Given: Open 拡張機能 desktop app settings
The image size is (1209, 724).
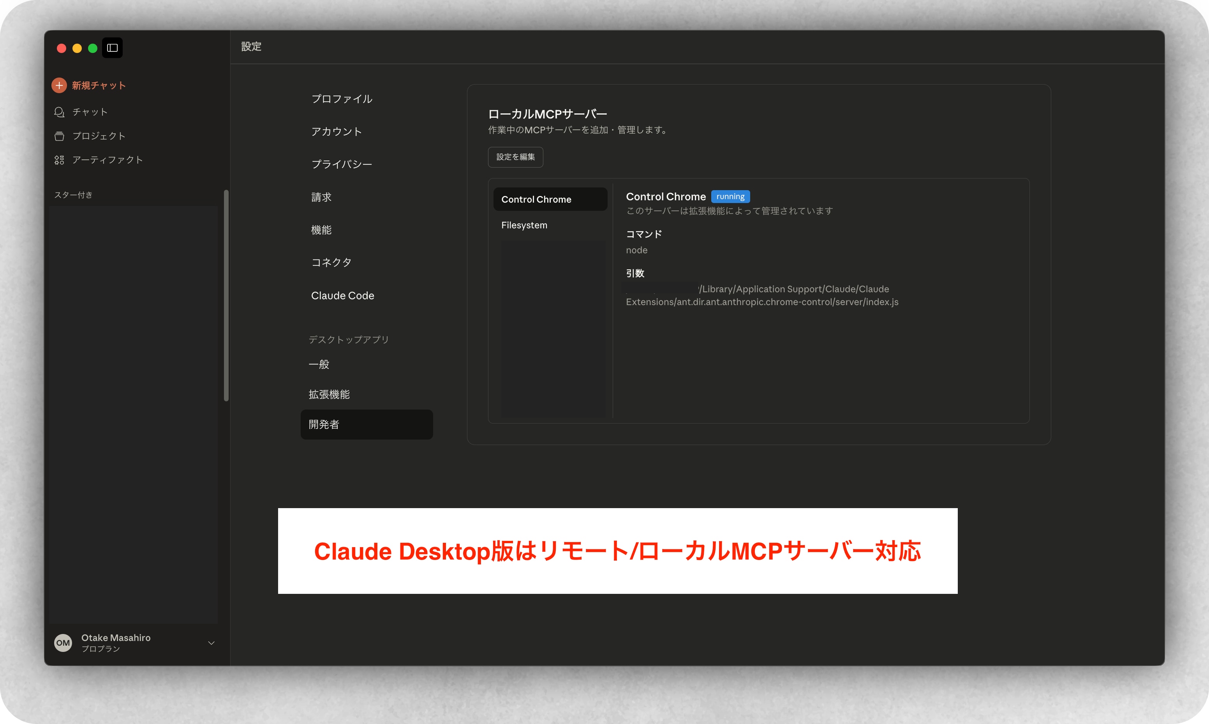Looking at the screenshot, I should click(x=329, y=394).
